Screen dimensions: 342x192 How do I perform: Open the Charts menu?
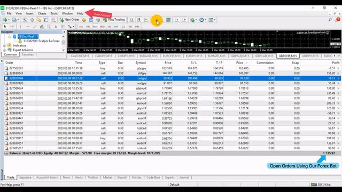(x=42, y=13)
